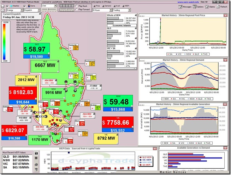Toggle the Dams checkbox
The height and width of the screenshot is (175, 231).
pyautogui.click(x=25, y=6)
